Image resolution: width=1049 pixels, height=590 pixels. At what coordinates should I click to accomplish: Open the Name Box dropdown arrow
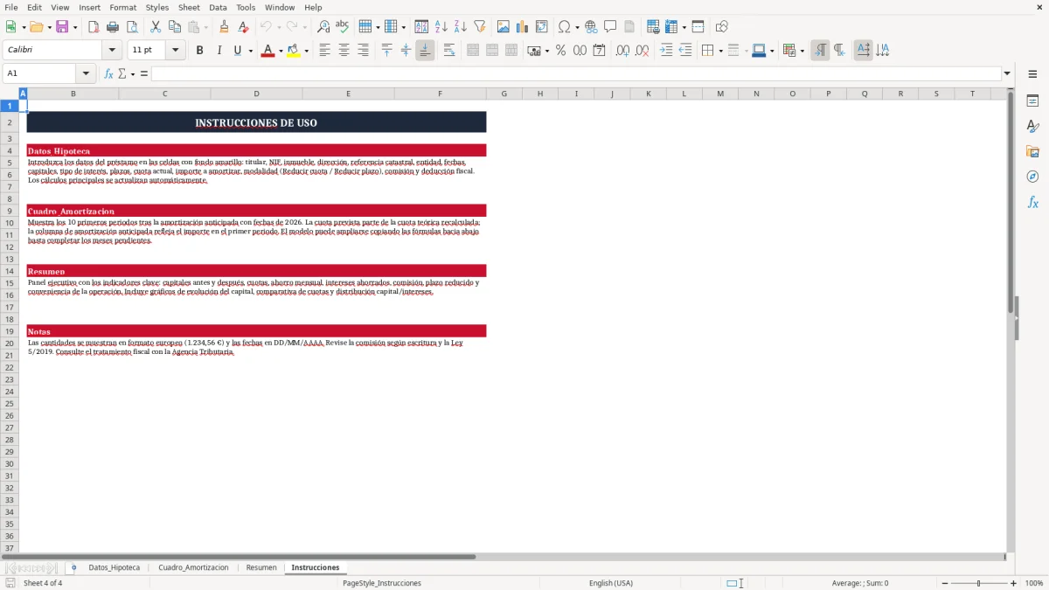(86, 73)
